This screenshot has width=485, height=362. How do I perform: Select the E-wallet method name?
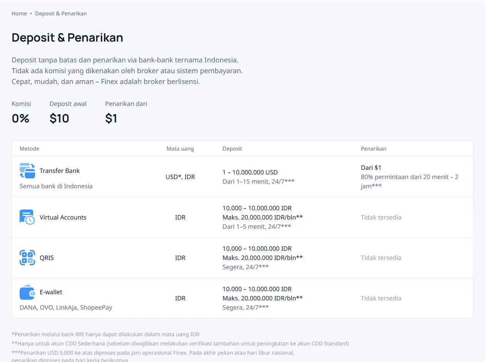tap(51, 292)
